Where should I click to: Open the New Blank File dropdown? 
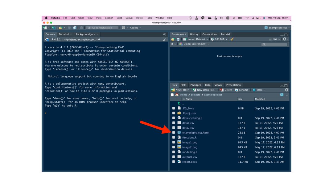tap(205, 90)
